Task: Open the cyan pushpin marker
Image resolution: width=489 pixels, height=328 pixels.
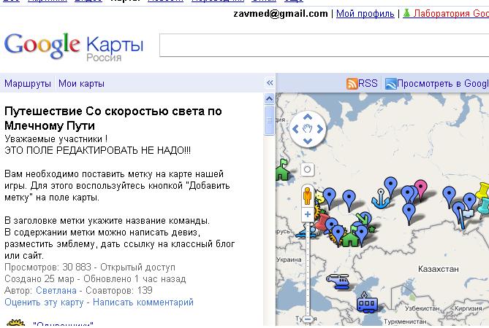Action: click(x=483, y=207)
